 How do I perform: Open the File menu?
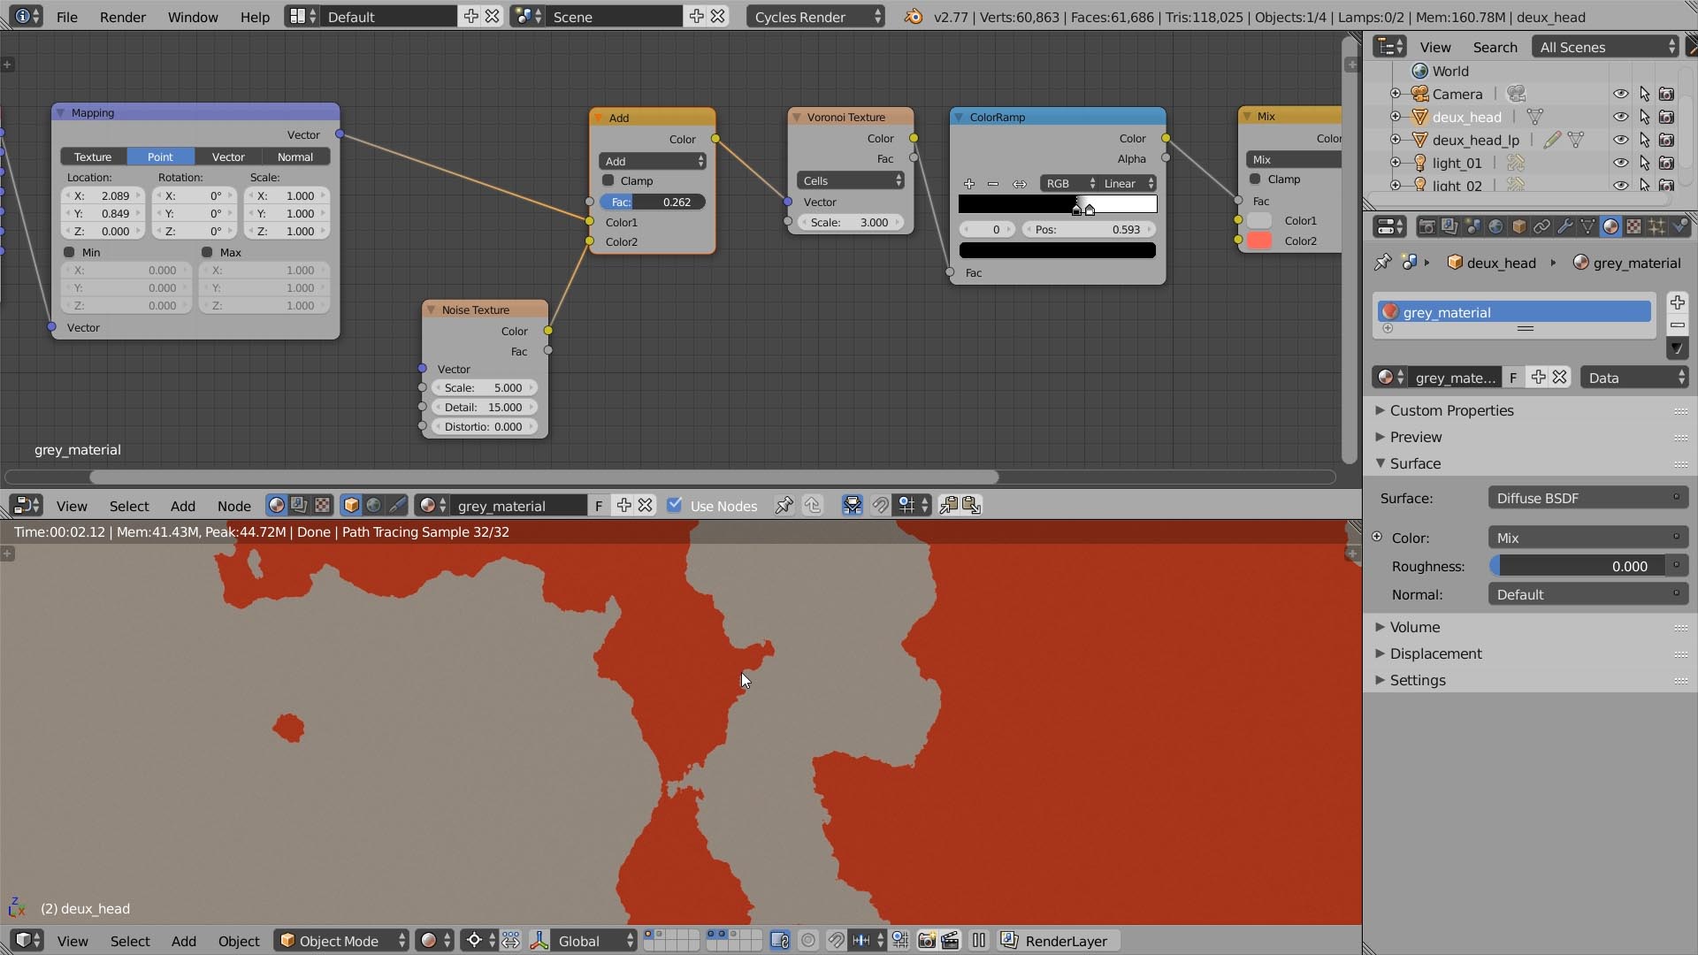coord(65,15)
